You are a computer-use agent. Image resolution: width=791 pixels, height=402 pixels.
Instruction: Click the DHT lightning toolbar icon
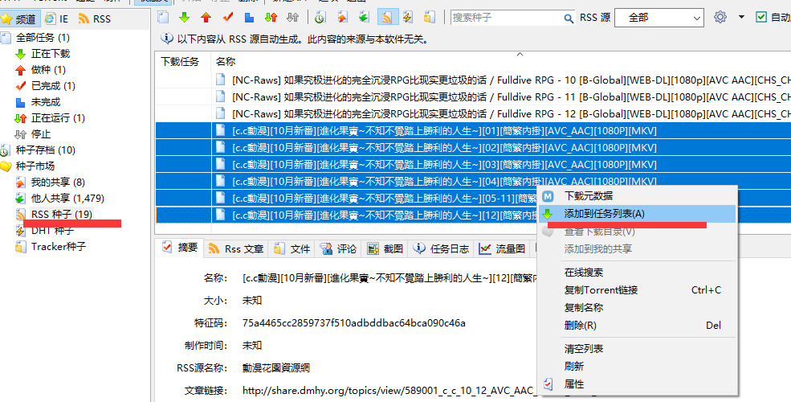408,17
